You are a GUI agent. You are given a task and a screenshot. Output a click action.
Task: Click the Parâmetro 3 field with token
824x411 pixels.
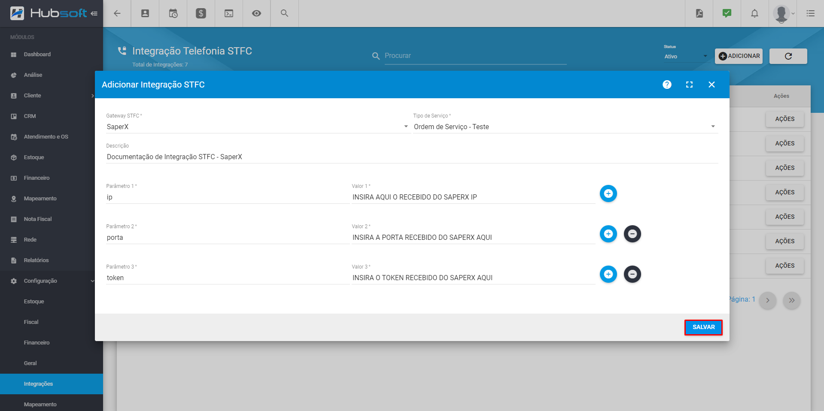pos(228,278)
